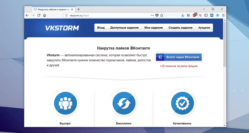Click the VKSTORM logo
This screenshot has width=249, height=133.
pyautogui.click(x=62, y=28)
